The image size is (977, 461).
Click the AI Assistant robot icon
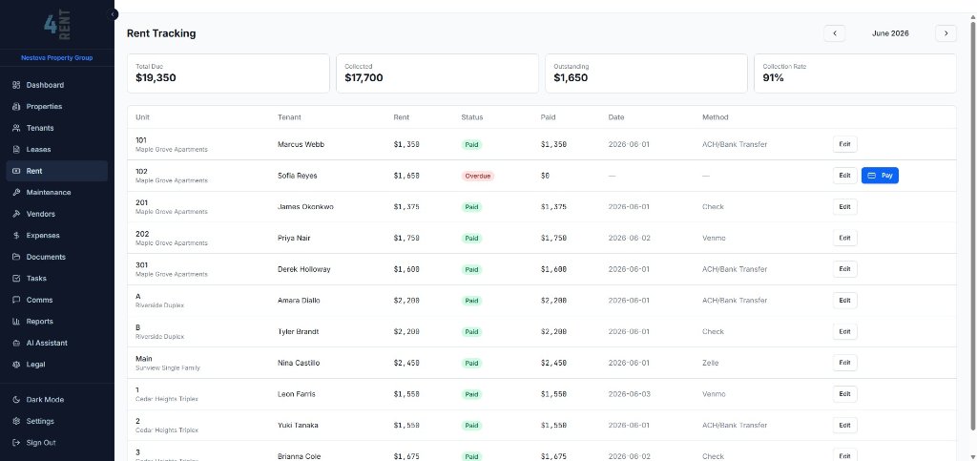click(x=16, y=344)
